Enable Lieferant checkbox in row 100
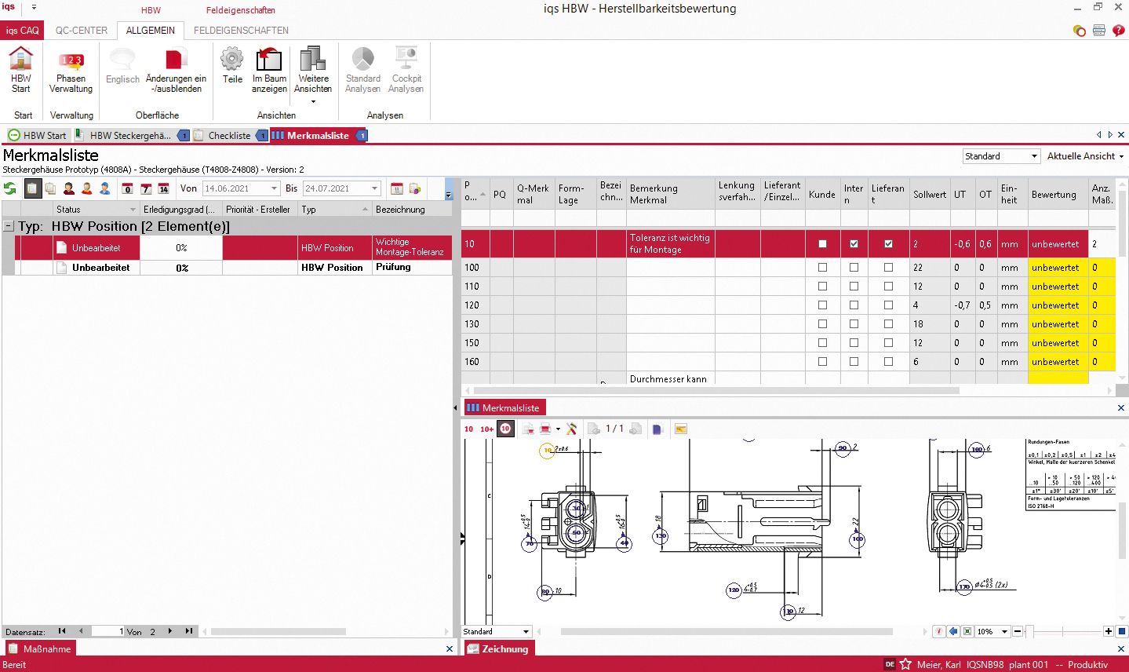This screenshot has width=1129, height=672. (888, 268)
